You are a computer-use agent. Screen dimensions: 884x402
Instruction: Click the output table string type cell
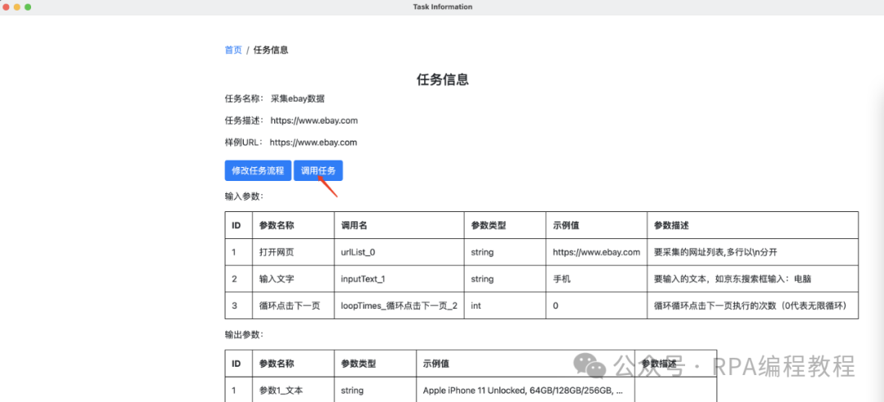coord(376,391)
